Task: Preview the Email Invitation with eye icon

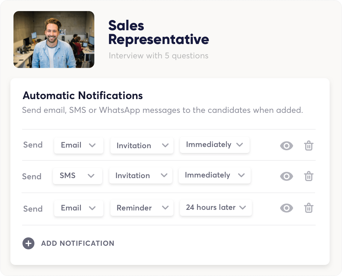Action: [x=286, y=145]
